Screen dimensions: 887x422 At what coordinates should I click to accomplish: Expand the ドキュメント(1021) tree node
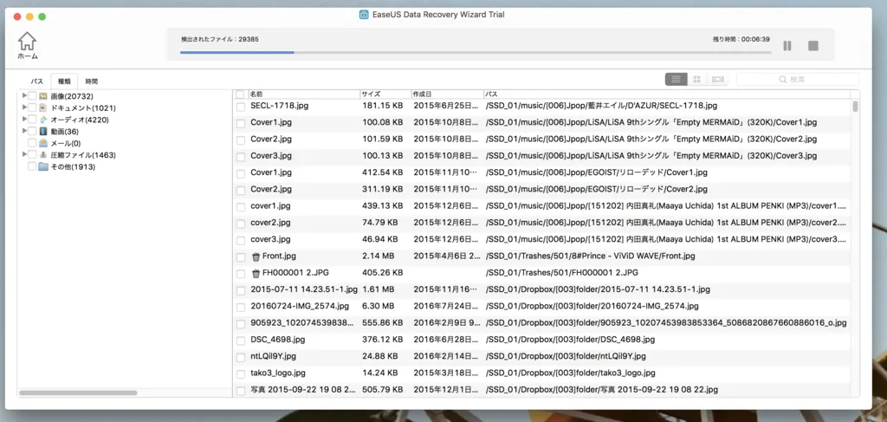(x=24, y=107)
